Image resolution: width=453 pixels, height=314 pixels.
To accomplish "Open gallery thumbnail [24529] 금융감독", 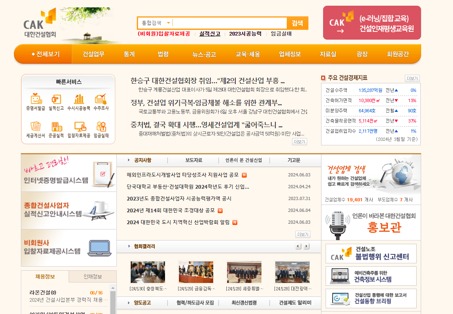I will [196, 272].
